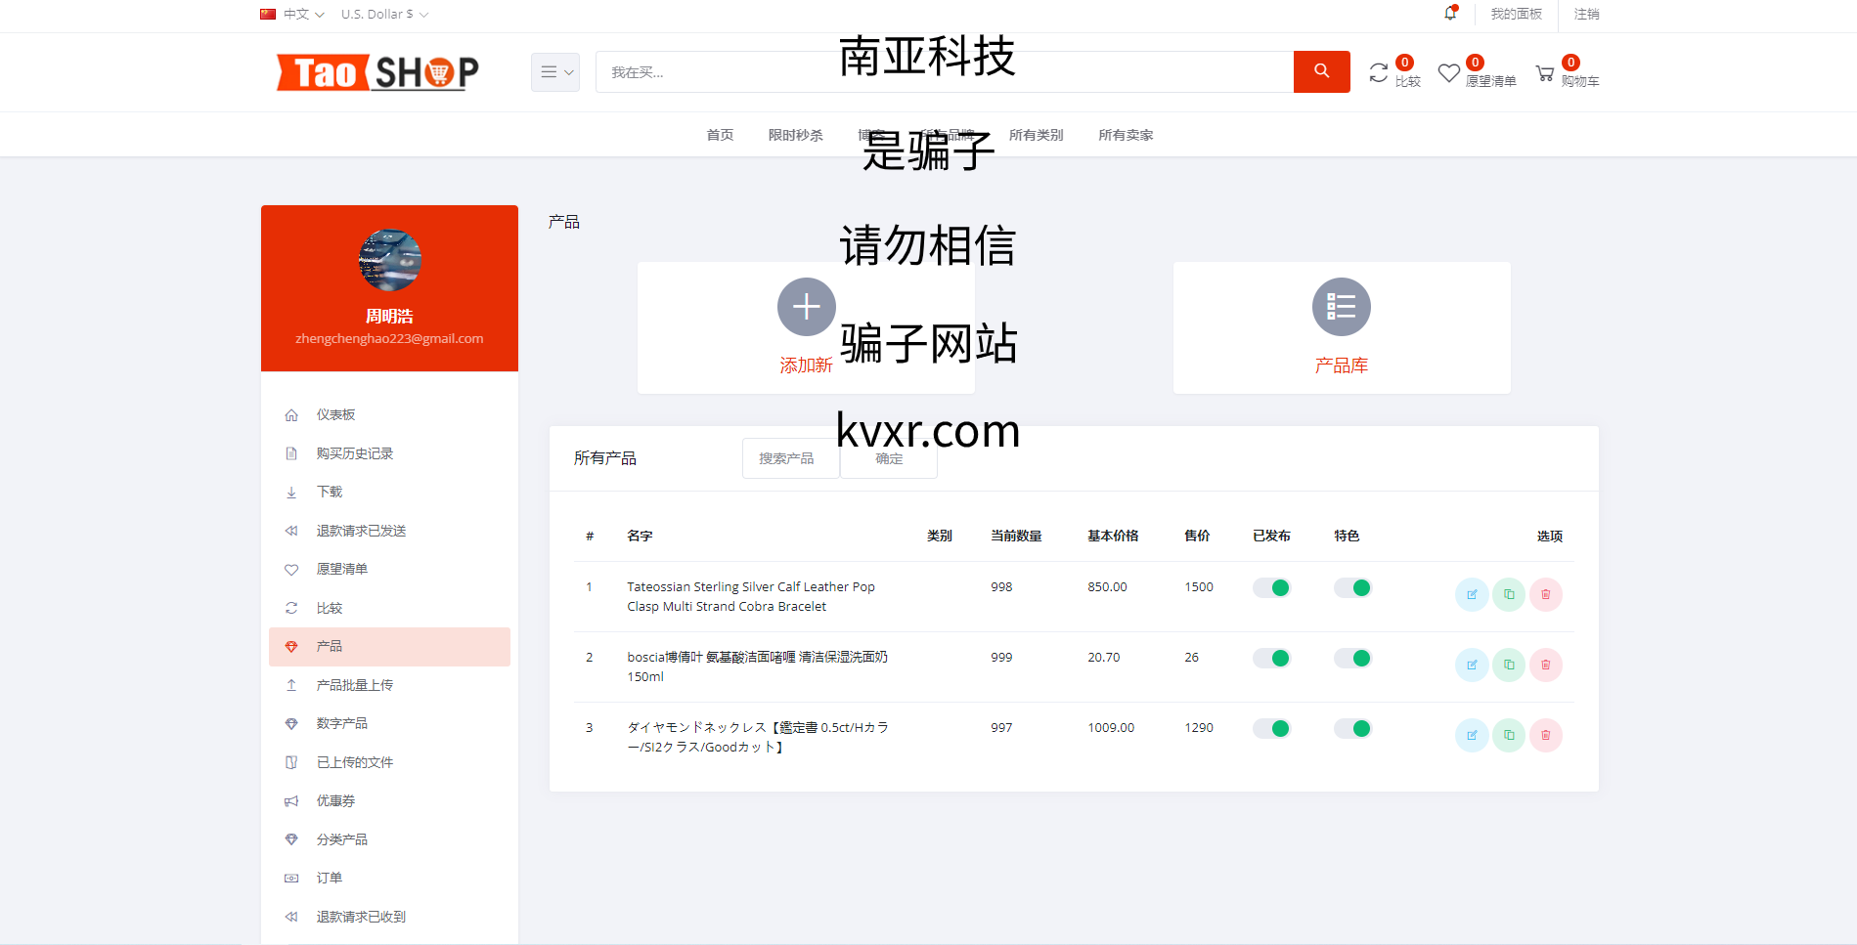Screen dimensions: 1857x945
Task: Toggle published switch for row 3 product
Action: pyautogui.click(x=1271, y=728)
